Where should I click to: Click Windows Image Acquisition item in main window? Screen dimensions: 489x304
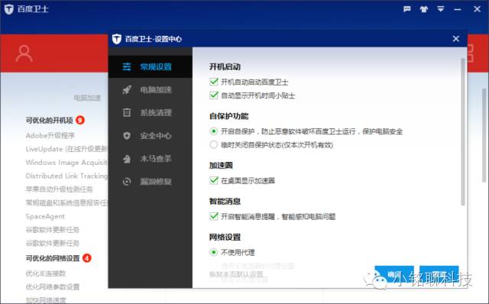tap(66, 163)
